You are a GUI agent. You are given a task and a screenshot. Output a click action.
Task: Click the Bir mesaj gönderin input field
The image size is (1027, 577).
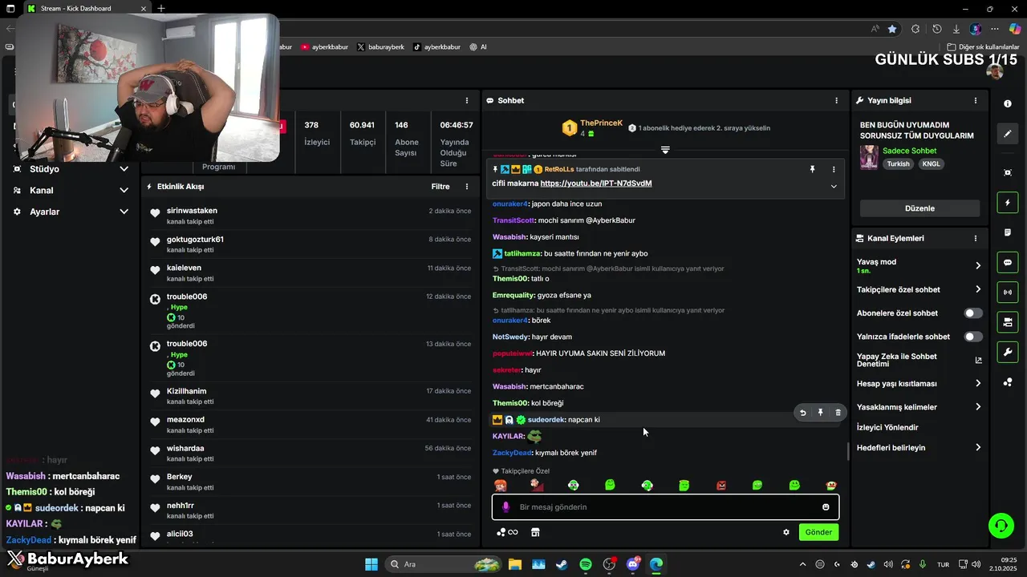click(x=665, y=506)
